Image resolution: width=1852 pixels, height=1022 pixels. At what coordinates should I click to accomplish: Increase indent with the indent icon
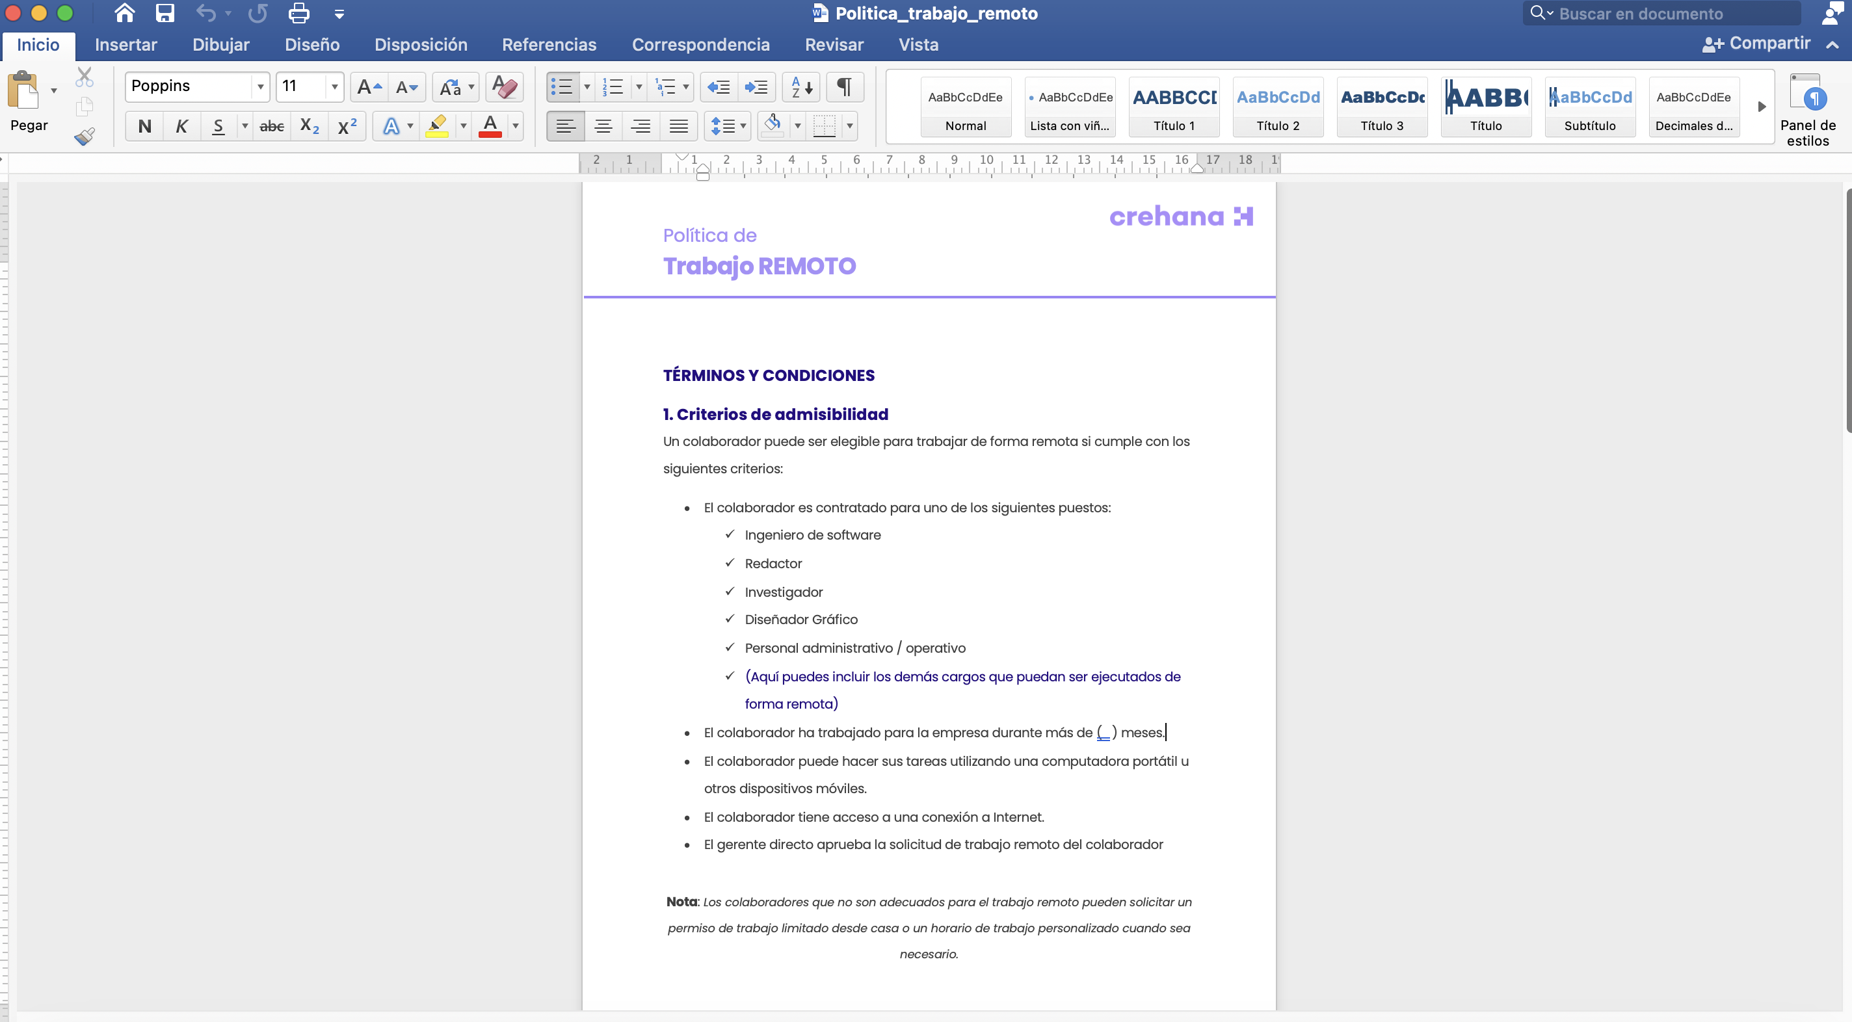coord(756,87)
